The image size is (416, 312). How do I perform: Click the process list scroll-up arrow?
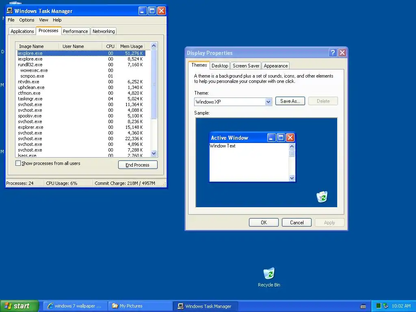click(x=154, y=46)
